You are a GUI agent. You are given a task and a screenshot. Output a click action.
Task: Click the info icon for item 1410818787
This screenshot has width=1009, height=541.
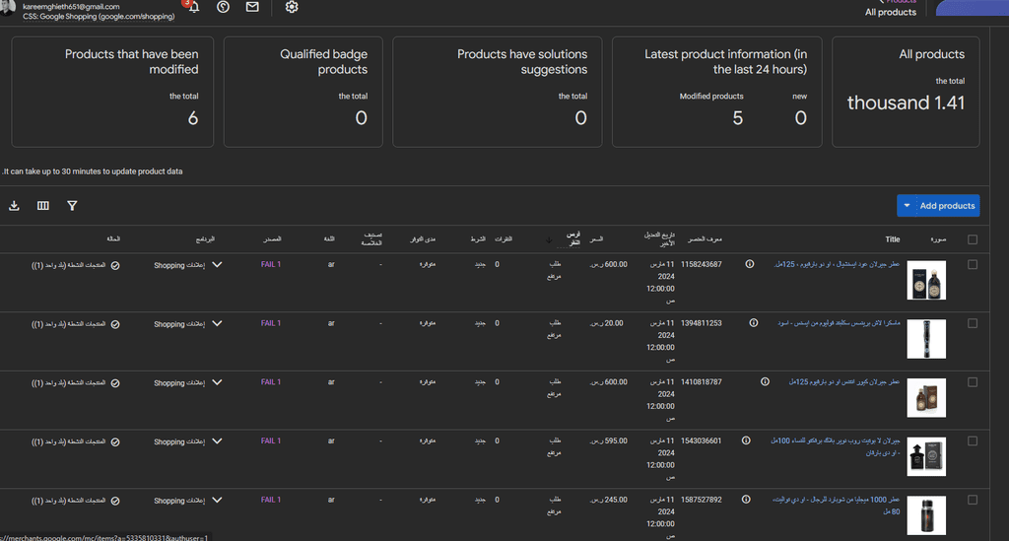coord(765,382)
